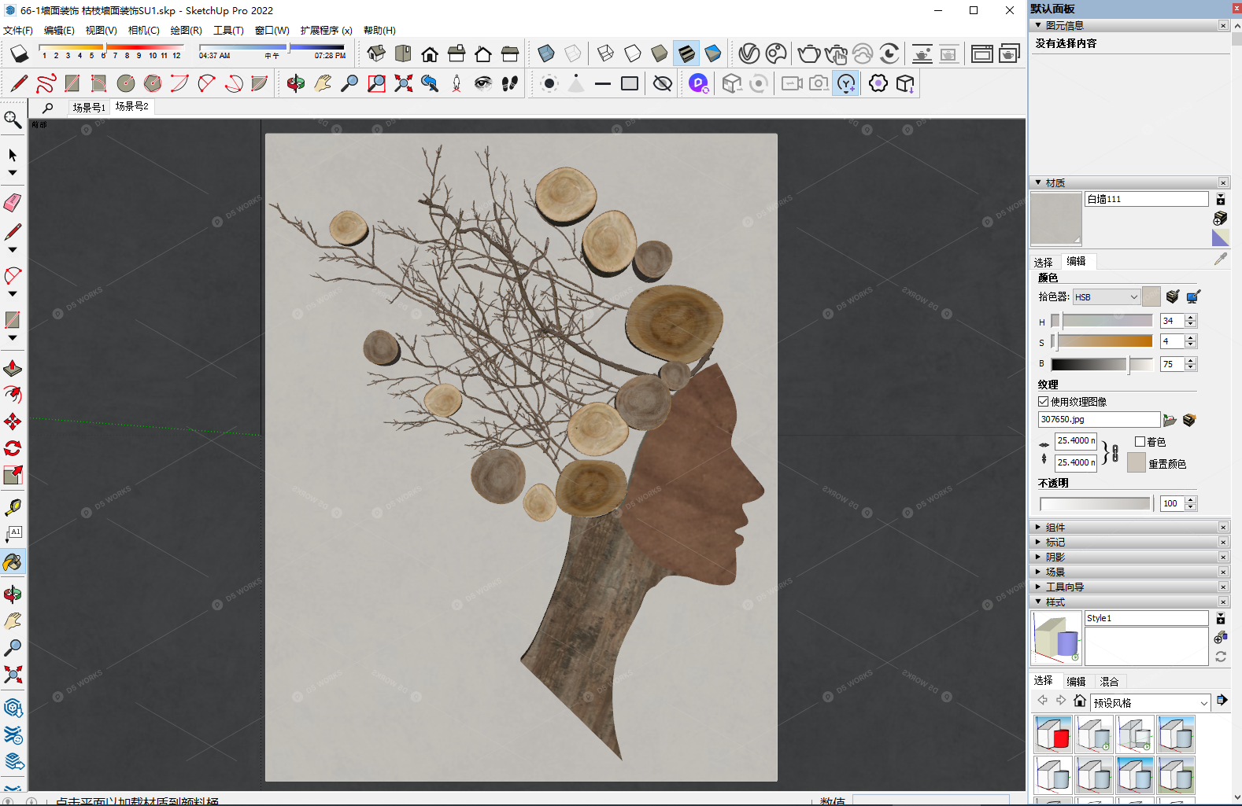Expand the 工具向导 panel
The width and height of the screenshot is (1242, 806).
tap(1038, 587)
